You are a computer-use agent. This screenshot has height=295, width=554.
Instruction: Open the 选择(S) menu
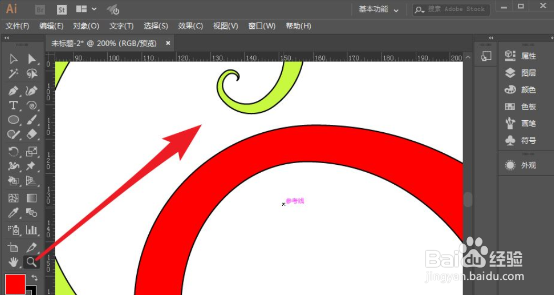pyautogui.click(x=156, y=26)
